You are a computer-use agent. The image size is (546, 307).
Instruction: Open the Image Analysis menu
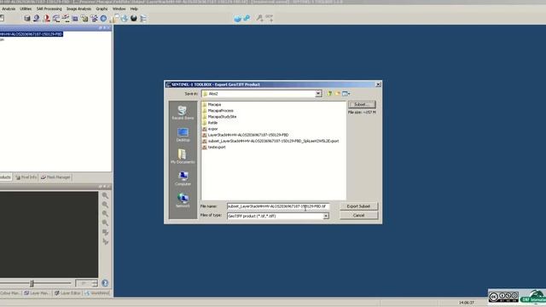(x=78, y=9)
